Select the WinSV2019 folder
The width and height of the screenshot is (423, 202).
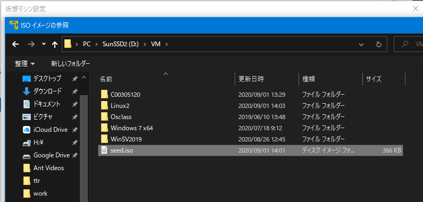pyautogui.click(x=251, y=139)
